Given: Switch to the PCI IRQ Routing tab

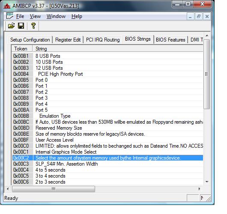Looking at the screenshot, I should point(103,40).
